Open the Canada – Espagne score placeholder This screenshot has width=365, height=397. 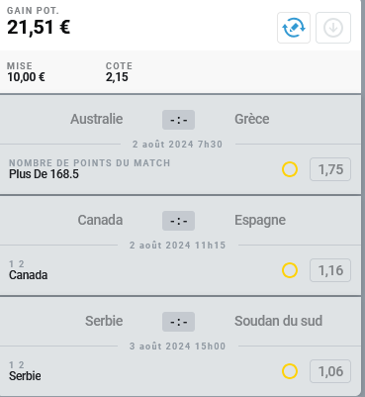pyautogui.click(x=178, y=221)
